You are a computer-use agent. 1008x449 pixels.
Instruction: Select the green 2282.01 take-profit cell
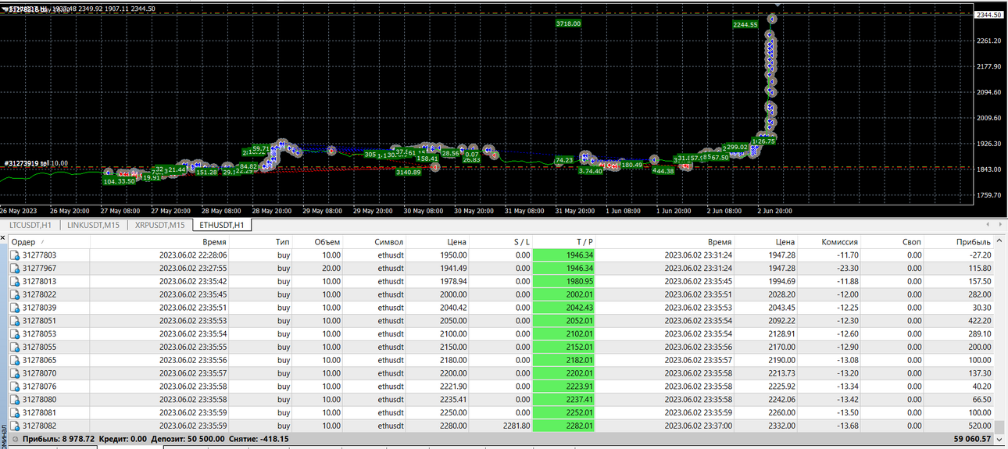point(563,426)
